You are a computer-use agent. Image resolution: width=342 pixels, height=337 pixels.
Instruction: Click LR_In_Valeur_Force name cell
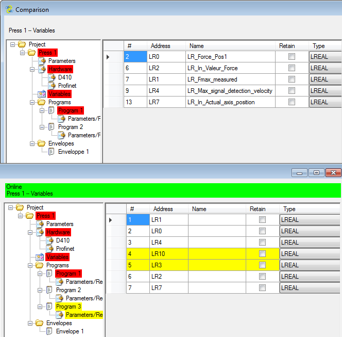coord(230,68)
